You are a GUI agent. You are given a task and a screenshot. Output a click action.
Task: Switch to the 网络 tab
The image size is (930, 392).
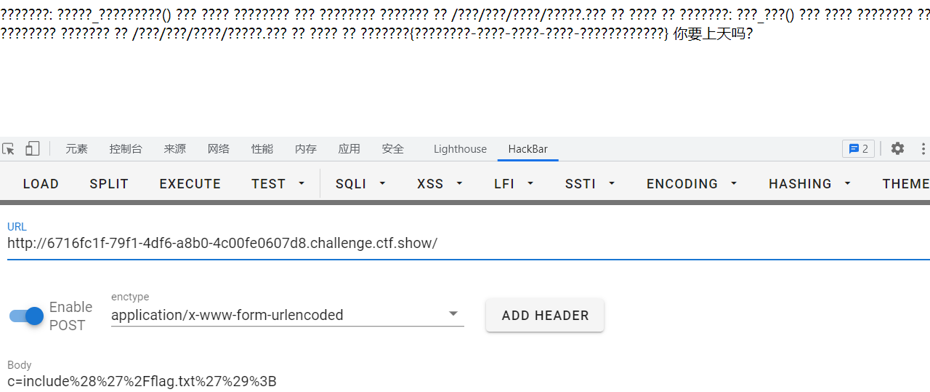coord(219,148)
